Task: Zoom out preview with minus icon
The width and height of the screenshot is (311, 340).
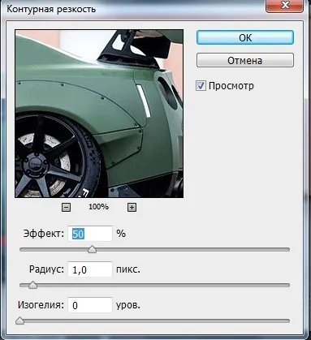Action: (x=67, y=208)
